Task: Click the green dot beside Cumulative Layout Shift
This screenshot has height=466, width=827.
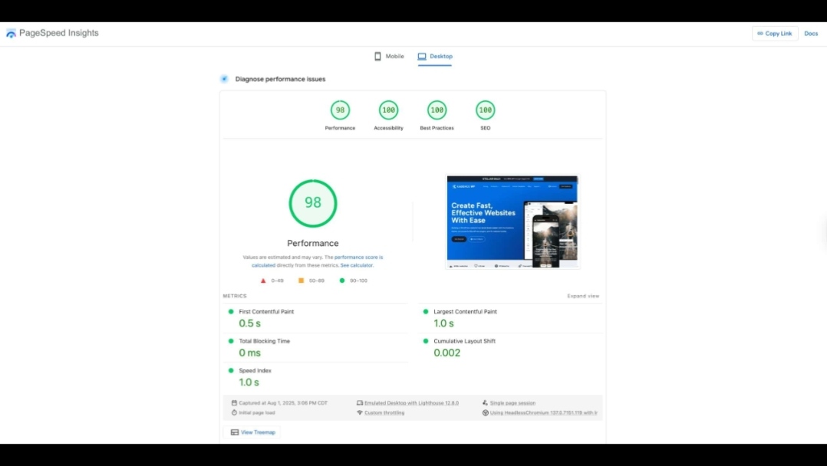Action: (426, 341)
